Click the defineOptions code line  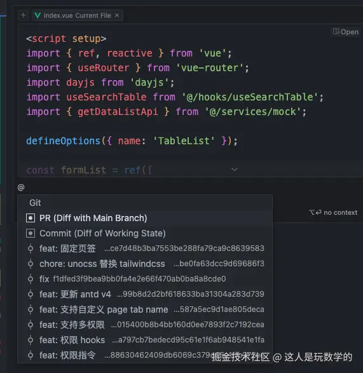tap(132, 141)
